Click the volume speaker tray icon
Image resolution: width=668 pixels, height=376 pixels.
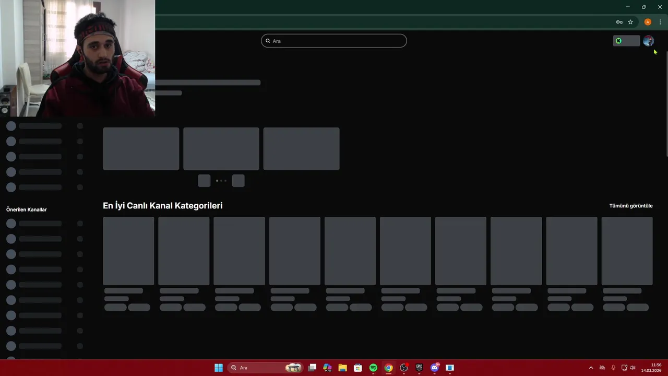pos(633,368)
